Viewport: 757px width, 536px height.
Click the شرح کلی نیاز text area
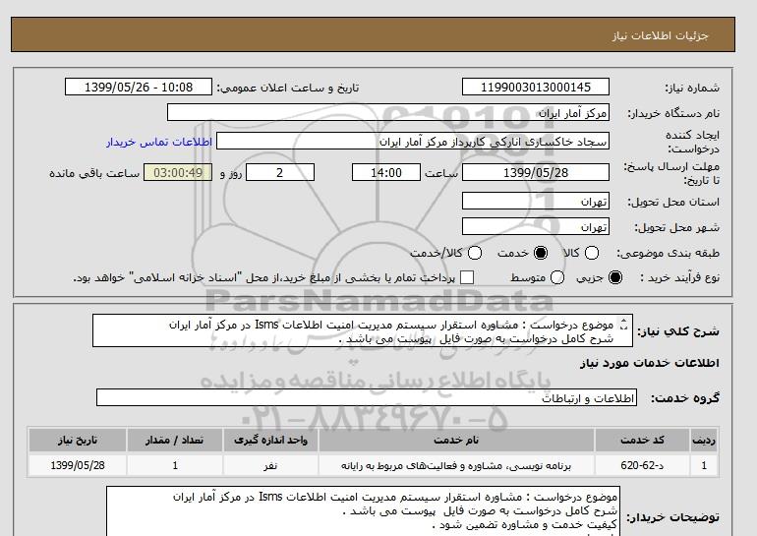click(363, 330)
